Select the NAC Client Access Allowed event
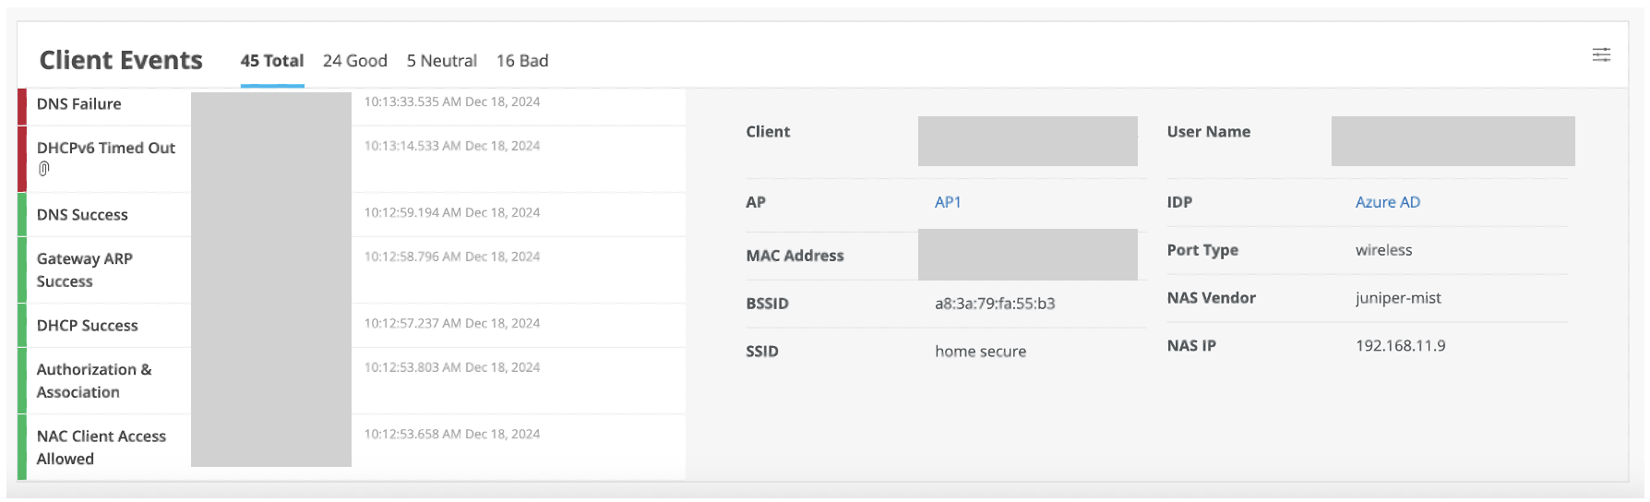Image resolution: width=1650 pixels, height=502 pixels. (x=102, y=447)
